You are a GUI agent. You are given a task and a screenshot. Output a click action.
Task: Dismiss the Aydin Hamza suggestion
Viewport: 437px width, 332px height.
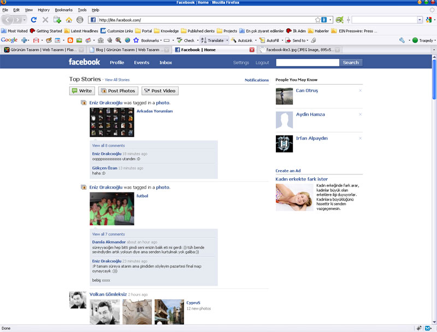[x=361, y=114]
